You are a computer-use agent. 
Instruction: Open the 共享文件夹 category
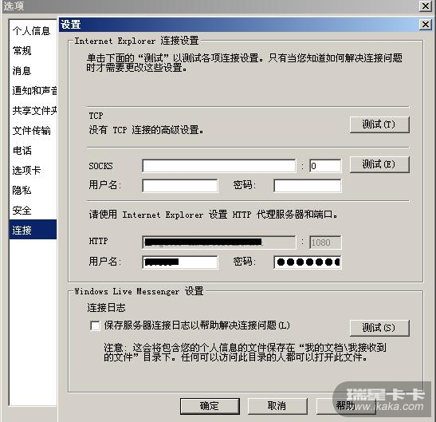point(33,111)
